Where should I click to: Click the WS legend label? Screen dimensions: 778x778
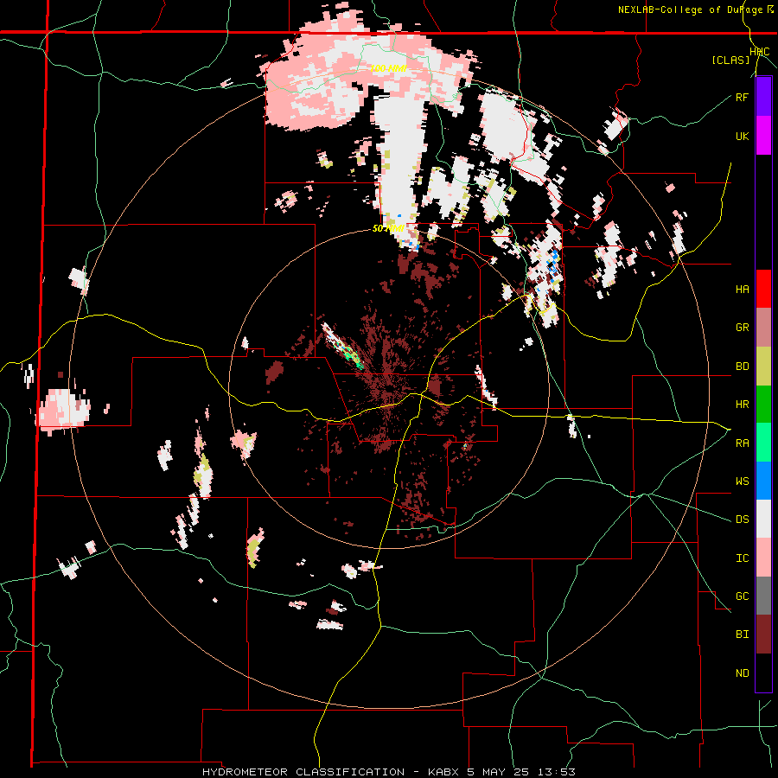click(742, 481)
